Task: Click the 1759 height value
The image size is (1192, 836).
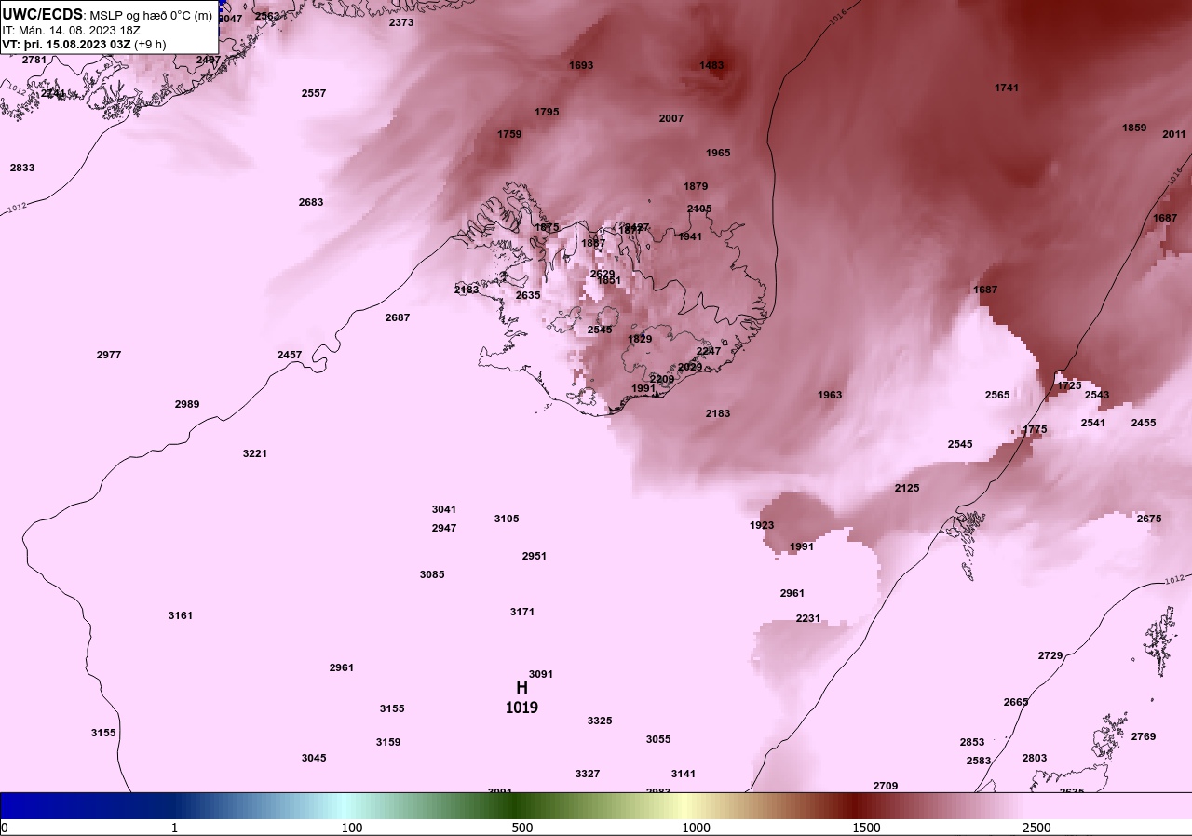Action: [x=509, y=134]
